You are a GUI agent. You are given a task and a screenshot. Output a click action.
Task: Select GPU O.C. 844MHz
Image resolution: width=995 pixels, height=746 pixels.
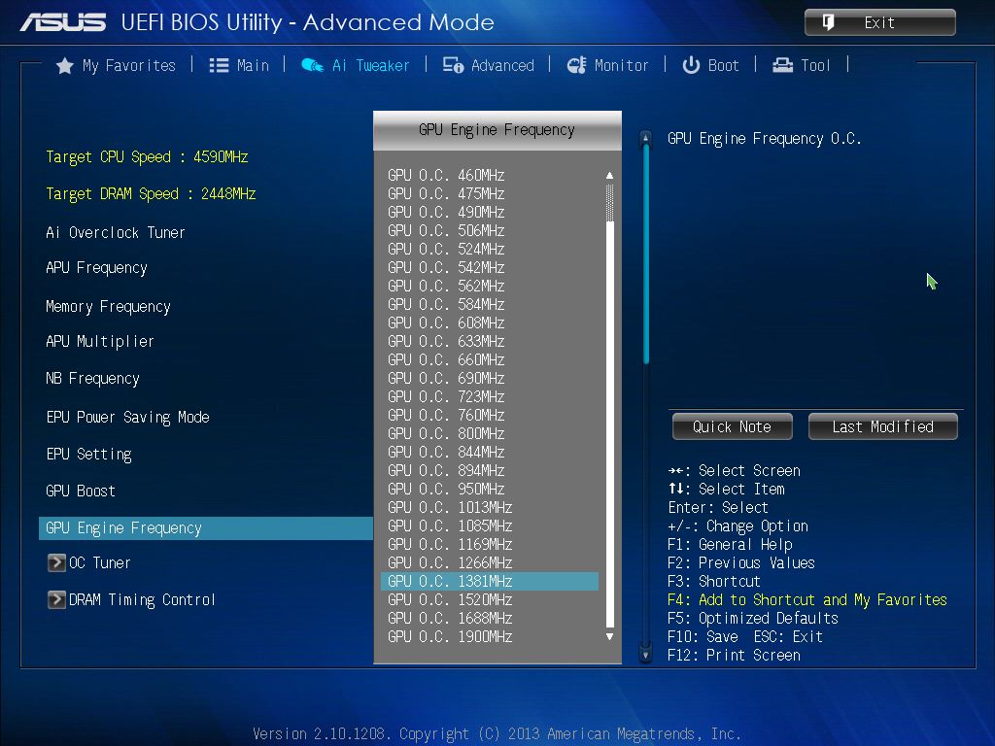coord(446,452)
